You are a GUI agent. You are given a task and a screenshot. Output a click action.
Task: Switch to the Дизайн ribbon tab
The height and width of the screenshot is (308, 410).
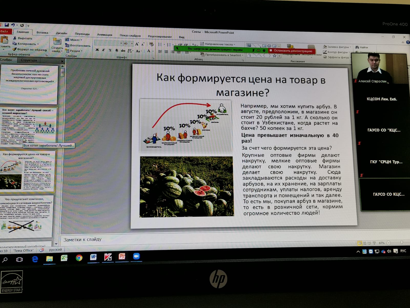61,33
